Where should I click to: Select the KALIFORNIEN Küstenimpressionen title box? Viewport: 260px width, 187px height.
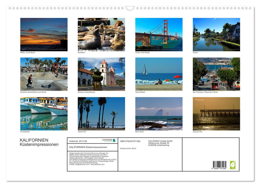(x=88, y=147)
